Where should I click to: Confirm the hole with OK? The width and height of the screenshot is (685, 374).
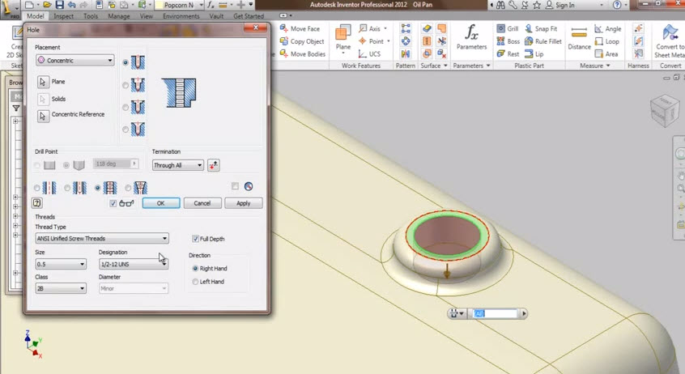pos(161,203)
